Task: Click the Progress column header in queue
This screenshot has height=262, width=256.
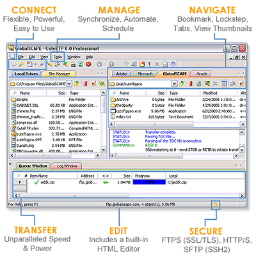Action: click(149, 176)
